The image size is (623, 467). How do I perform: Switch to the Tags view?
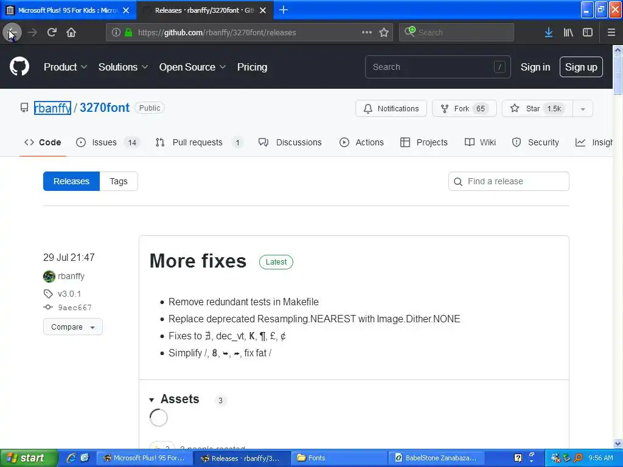coord(119,181)
